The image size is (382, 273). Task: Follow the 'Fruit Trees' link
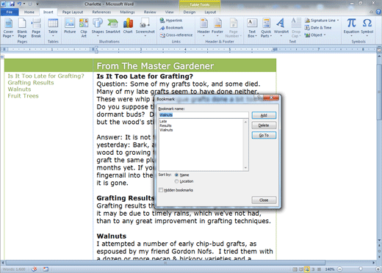coord(23,96)
